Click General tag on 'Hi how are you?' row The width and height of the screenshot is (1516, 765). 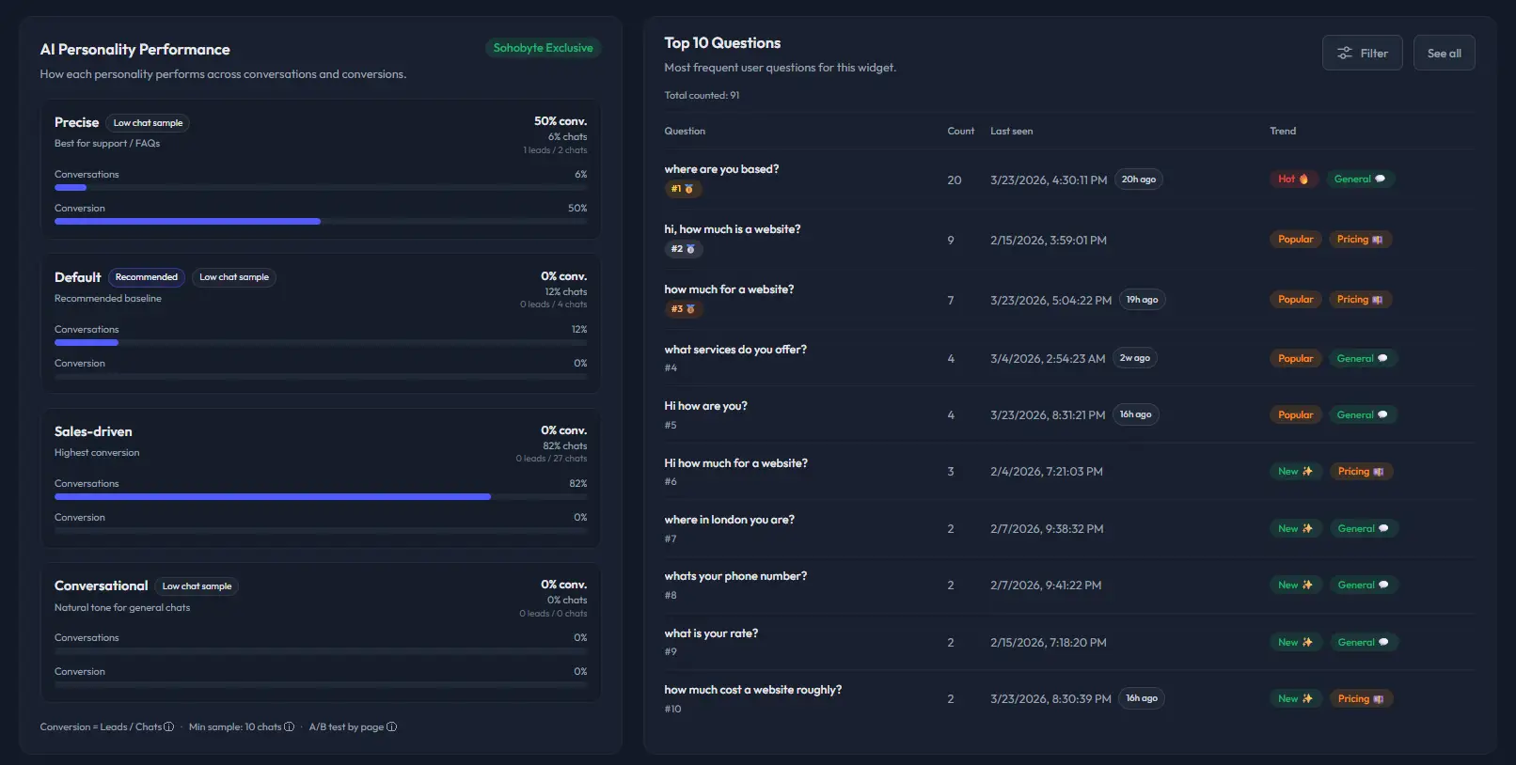(x=1362, y=414)
